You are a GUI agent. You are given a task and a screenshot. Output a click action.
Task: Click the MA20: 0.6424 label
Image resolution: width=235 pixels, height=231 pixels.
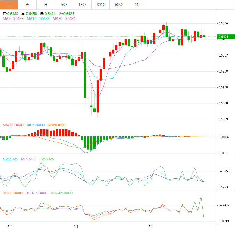pos(64,18)
